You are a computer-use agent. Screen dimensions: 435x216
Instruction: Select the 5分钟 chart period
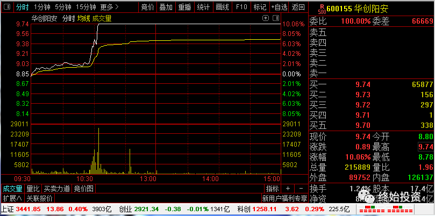(x=63, y=7)
